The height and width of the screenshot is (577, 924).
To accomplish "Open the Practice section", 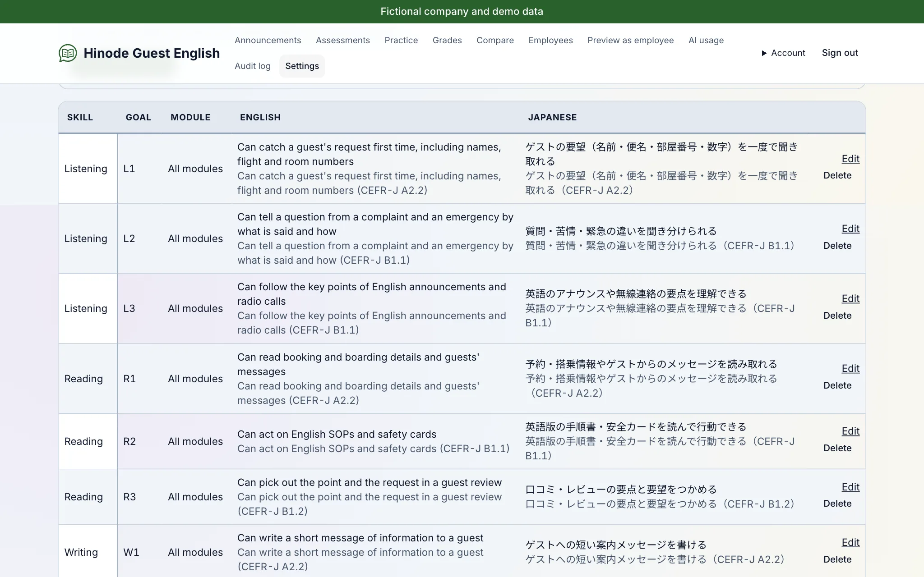I will (x=401, y=40).
